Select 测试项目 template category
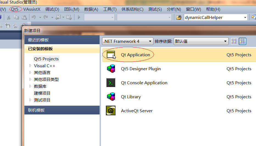Screen dimensions: 256x146 (x=42, y=100)
